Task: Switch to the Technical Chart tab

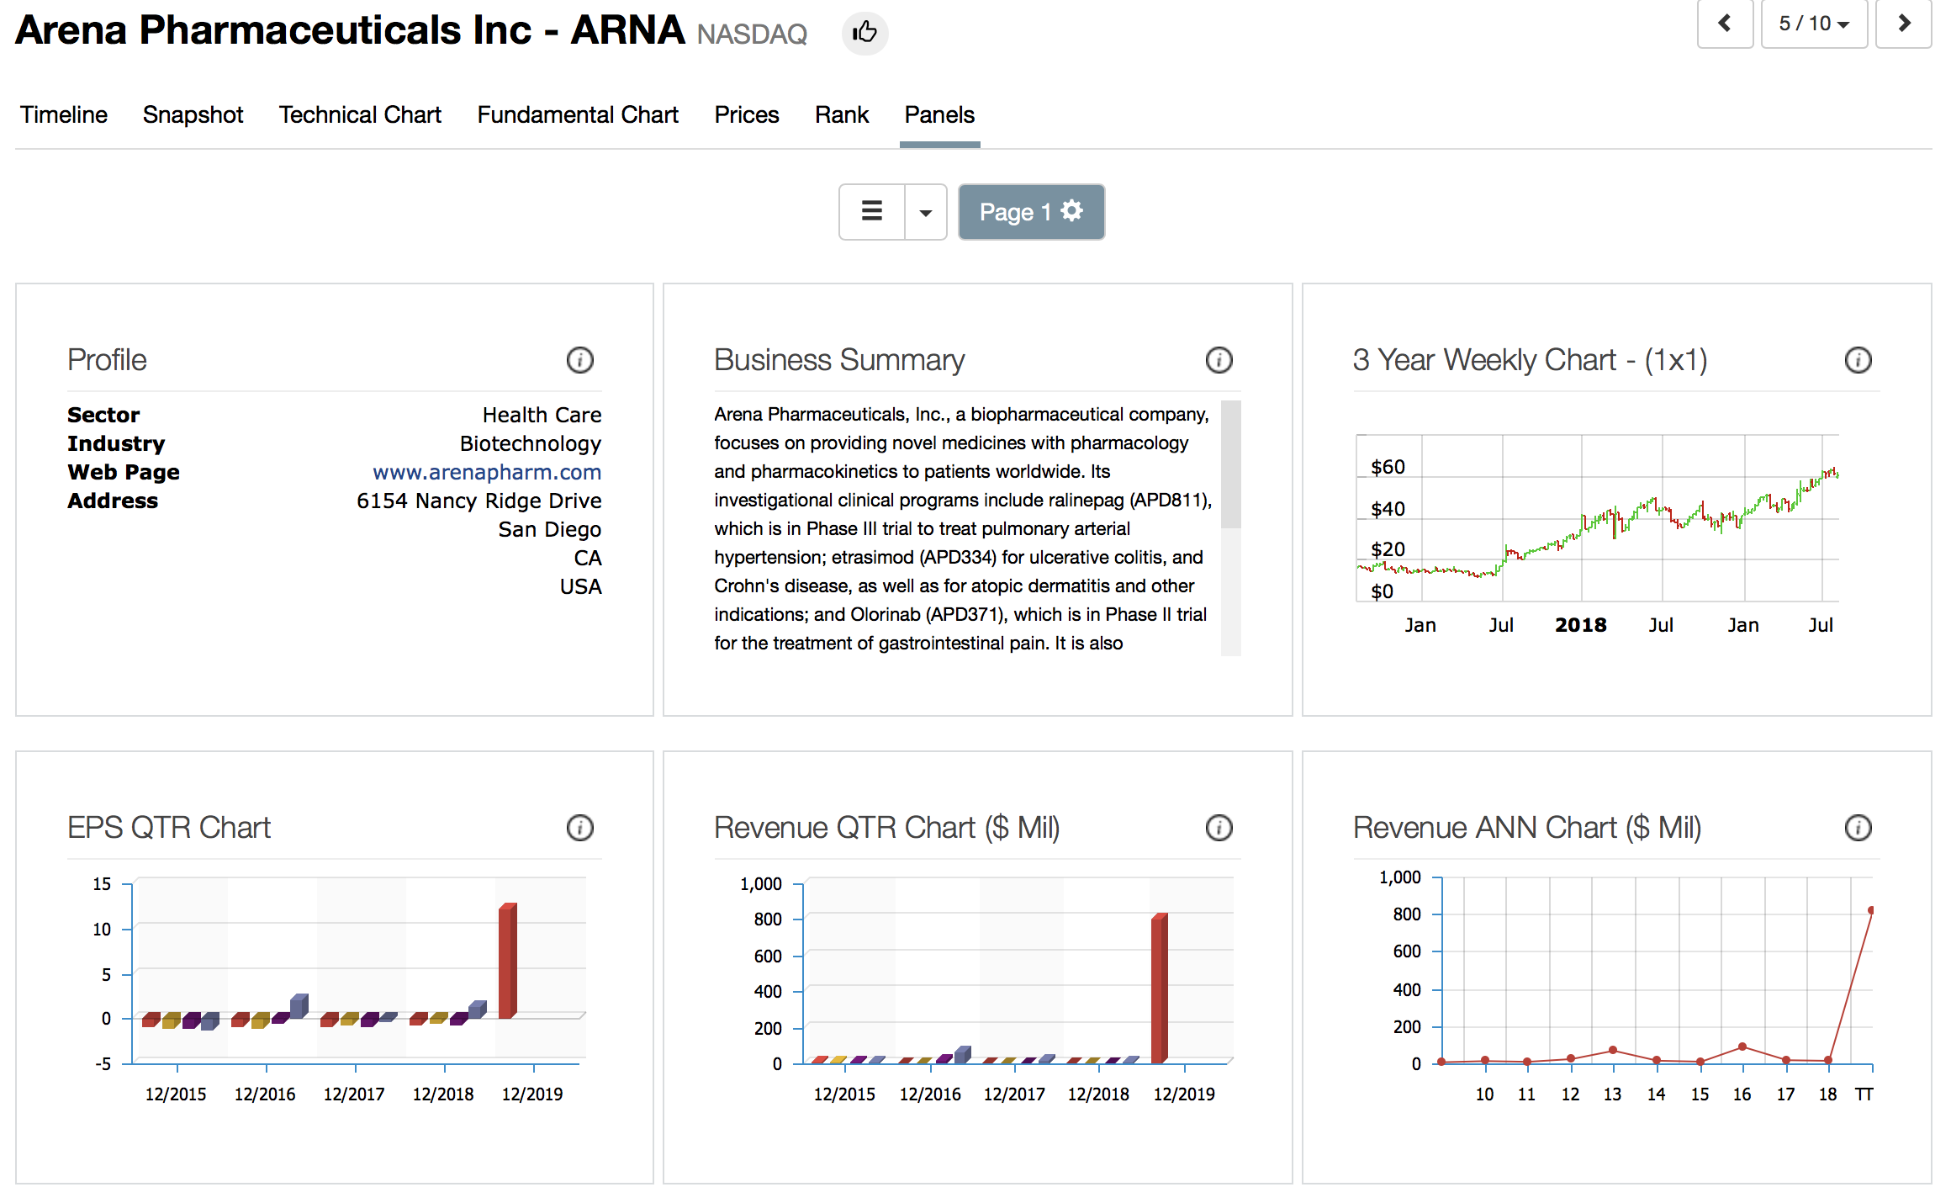Action: [x=360, y=114]
